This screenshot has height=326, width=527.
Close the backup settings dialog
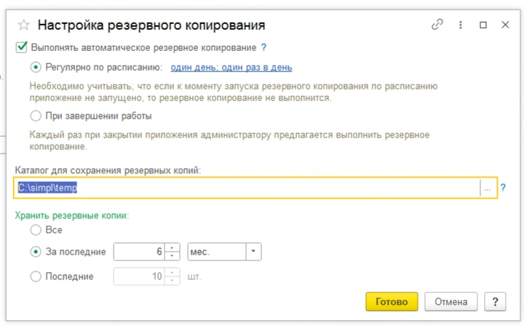505,25
